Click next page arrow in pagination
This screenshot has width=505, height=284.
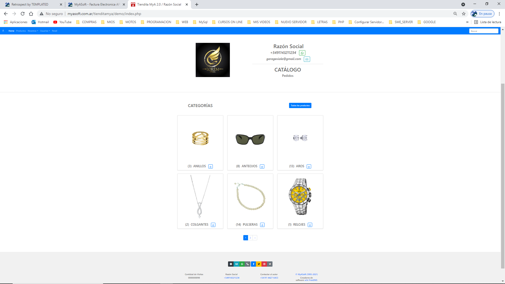click(255, 238)
